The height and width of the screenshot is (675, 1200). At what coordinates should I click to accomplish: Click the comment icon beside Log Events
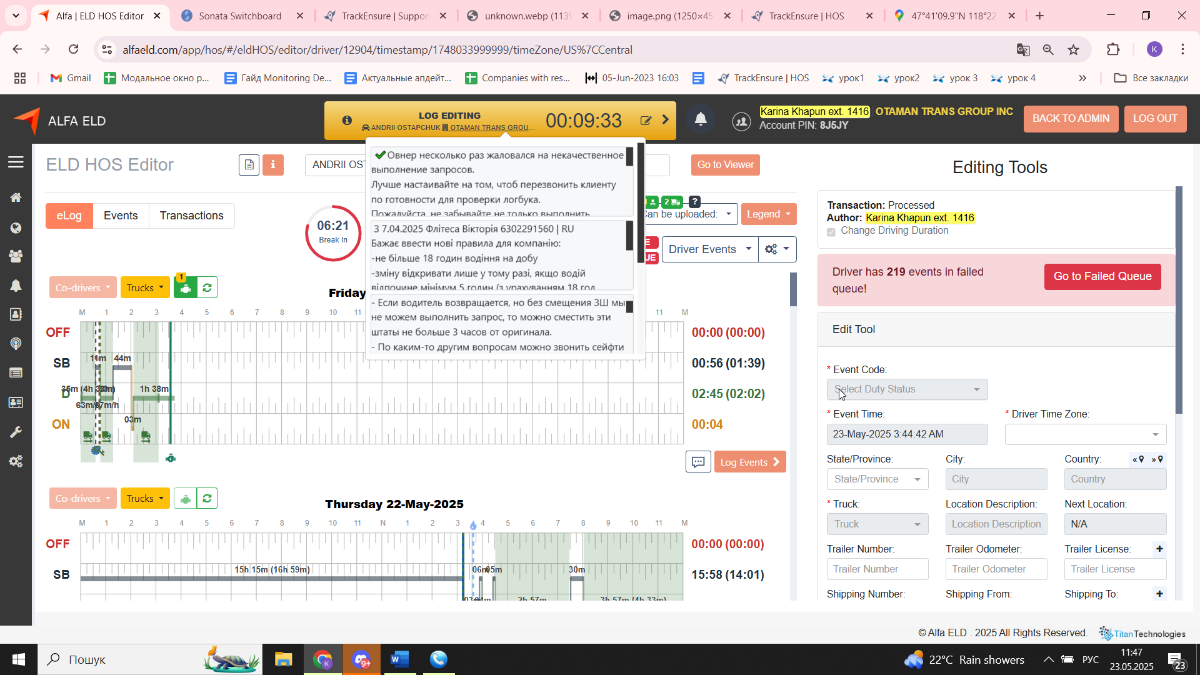coord(698,462)
